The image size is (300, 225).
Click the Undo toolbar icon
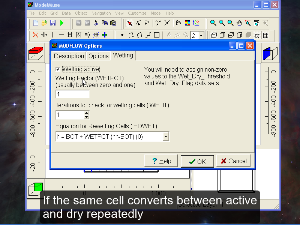[x=79, y=23]
